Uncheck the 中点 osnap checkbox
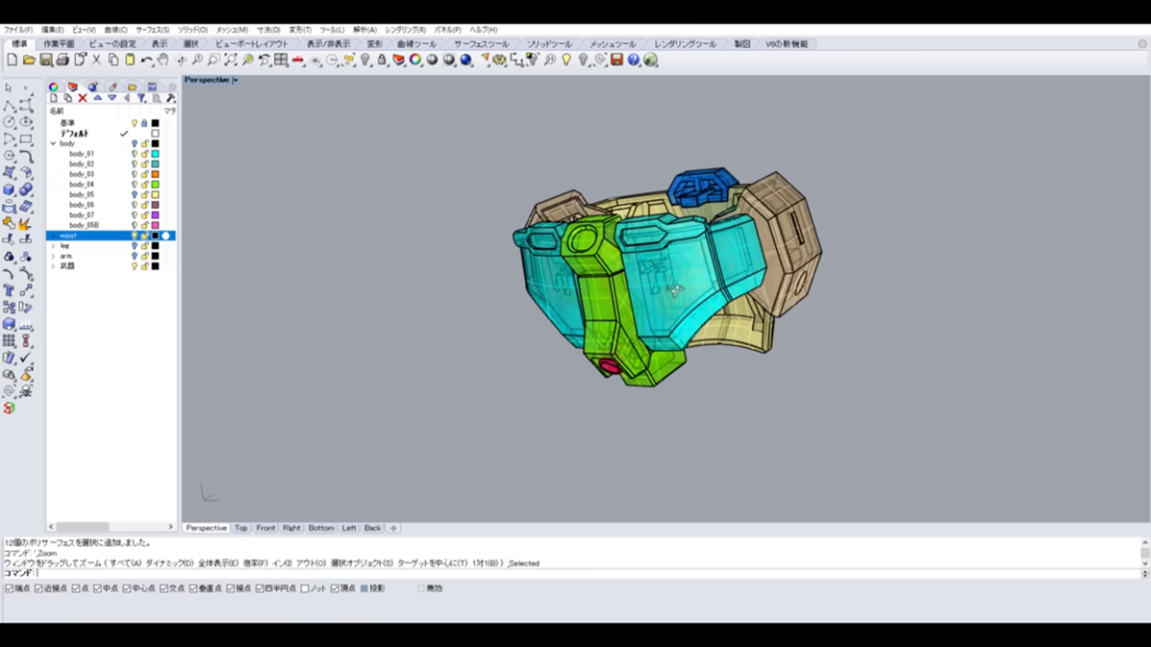Image resolution: width=1151 pixels, height=647 pixels. coord(98,589)
